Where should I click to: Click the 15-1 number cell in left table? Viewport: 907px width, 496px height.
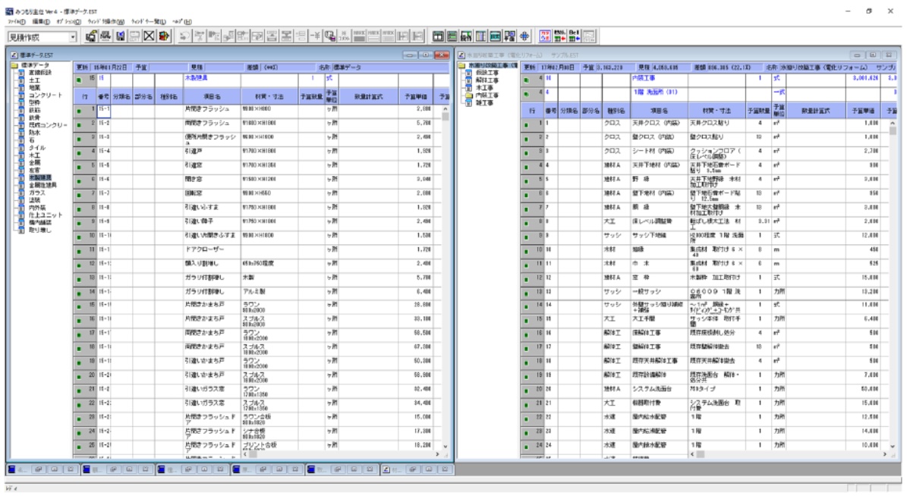(104, 109)
